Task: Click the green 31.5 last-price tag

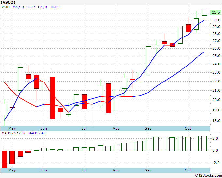Action: [x=215, y=12]
